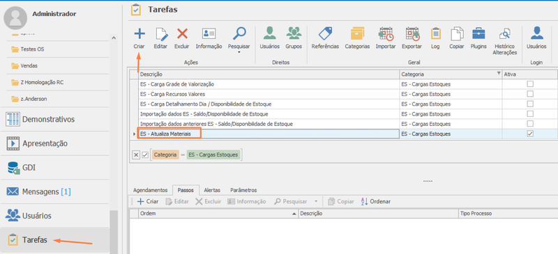
Task: Open the Editar task tool
Action: pyautogui.click(x=161, y=35)
